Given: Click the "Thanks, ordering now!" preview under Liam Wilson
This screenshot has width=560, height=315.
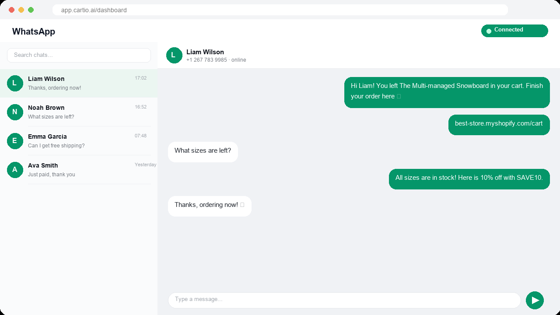Looking at the screenshot, I should pyautogui.click(x=54, y=88).
